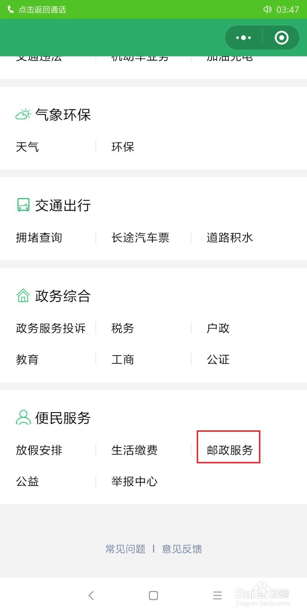
Task: Open 生活缴费 utility payment
Action: [134, 450]
